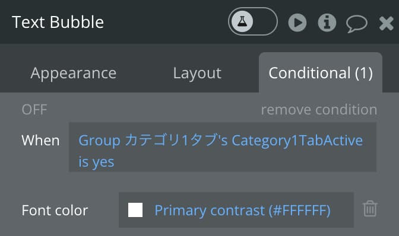
Task: Open the element info icon
Action: tap(327, 23)
